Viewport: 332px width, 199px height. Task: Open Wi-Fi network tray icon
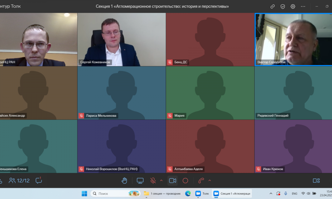303,193
